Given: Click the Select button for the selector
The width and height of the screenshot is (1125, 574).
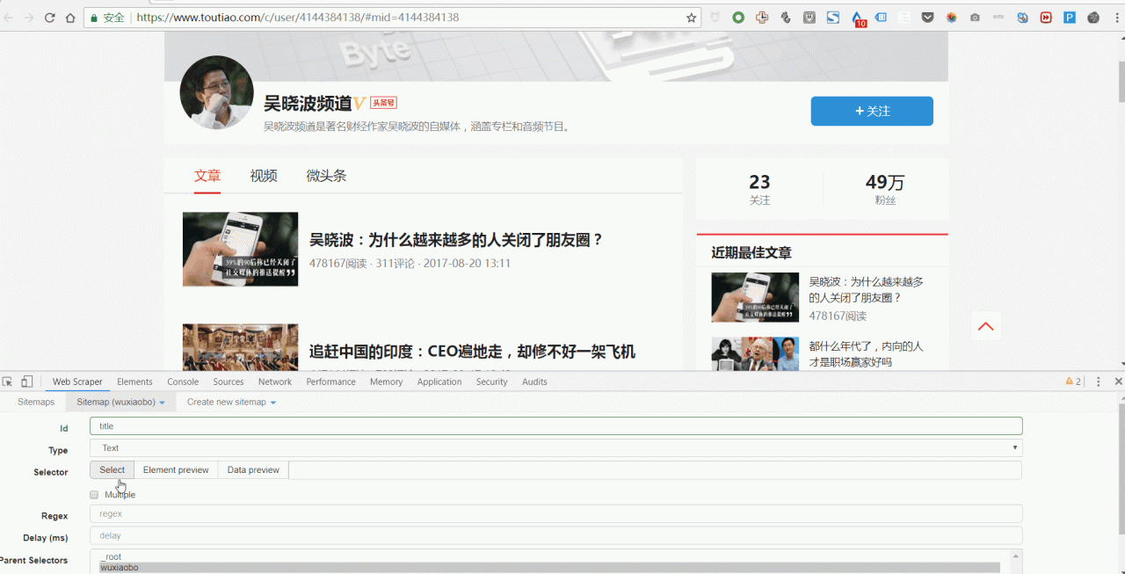Looking at the screenshot, I should coord(112,470).
